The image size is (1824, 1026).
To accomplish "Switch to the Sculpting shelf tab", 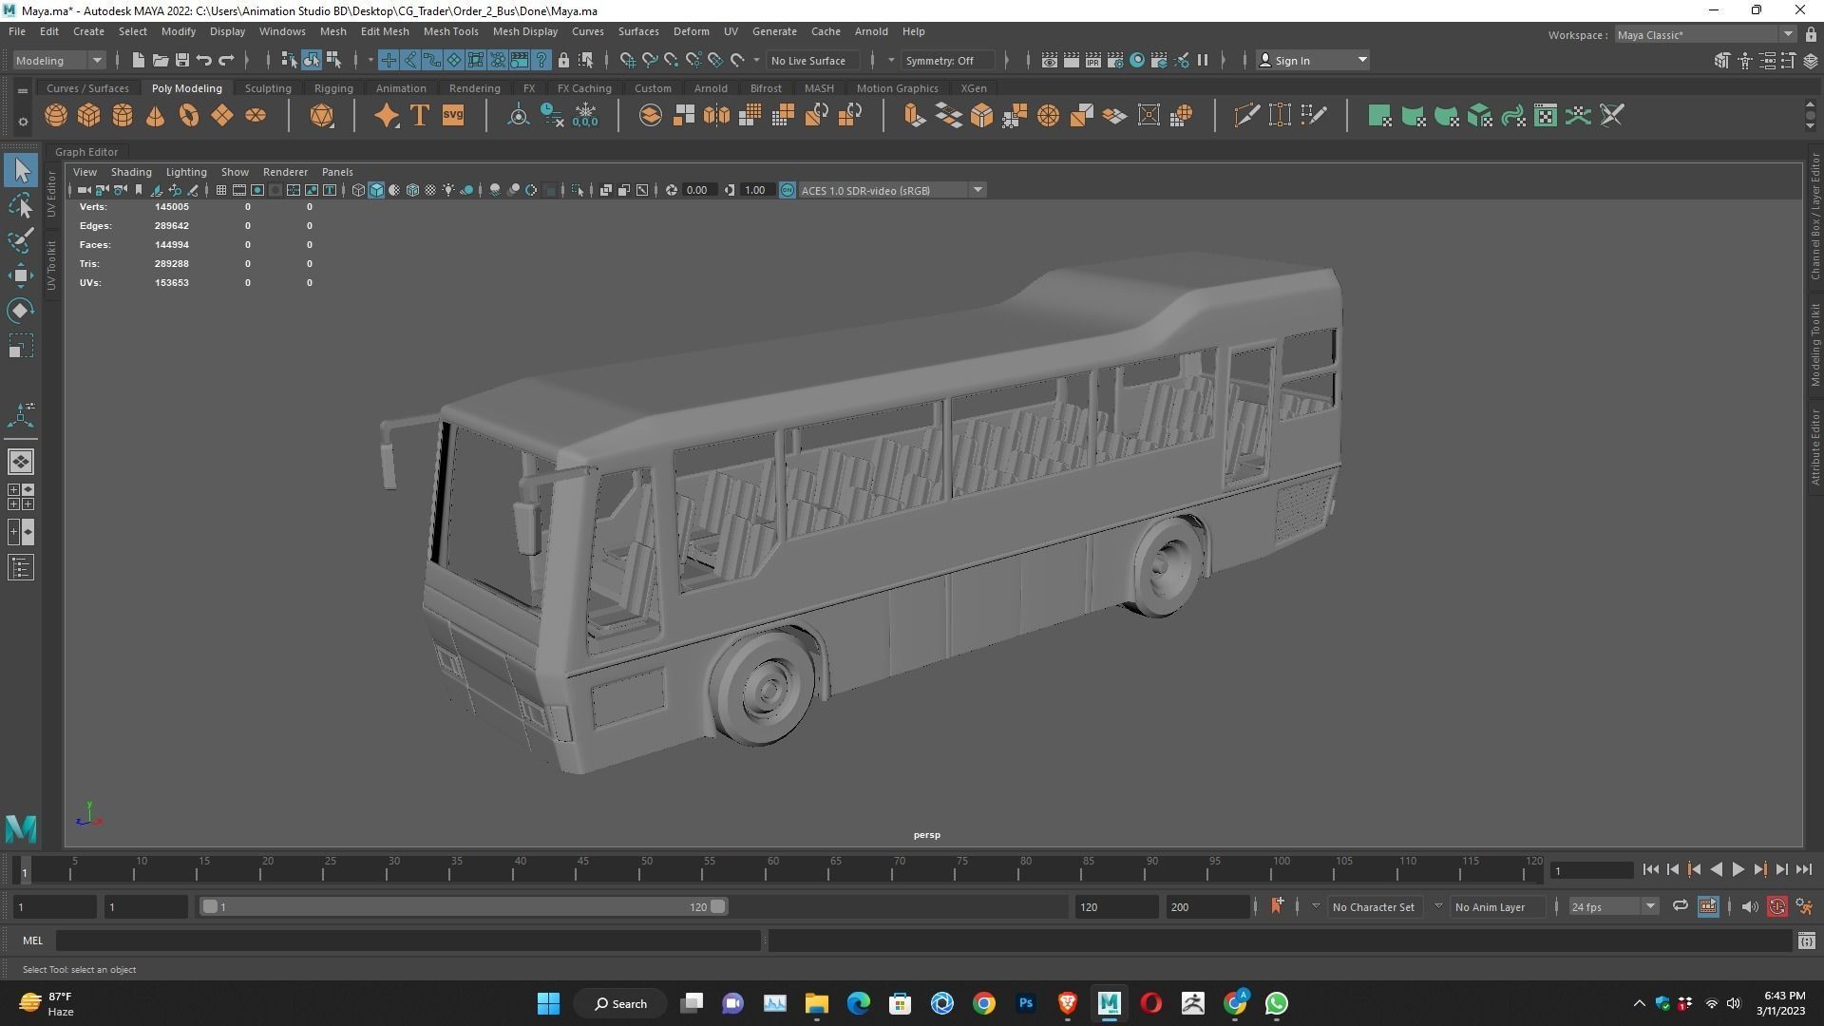I will 268,88.
